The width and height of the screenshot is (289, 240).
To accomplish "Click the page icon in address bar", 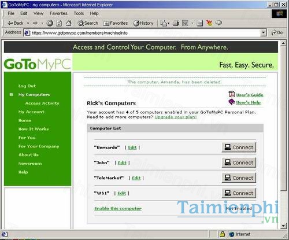I will tap(27, 33).
